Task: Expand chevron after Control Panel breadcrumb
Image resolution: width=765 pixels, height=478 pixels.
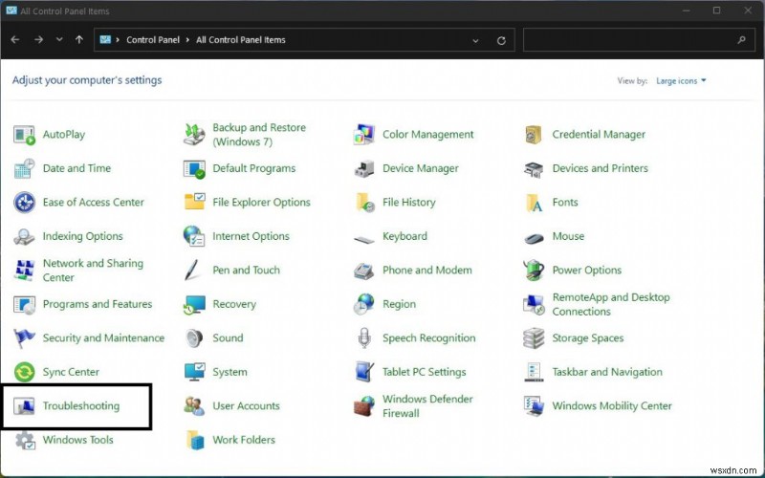Action: coord(187,40)
